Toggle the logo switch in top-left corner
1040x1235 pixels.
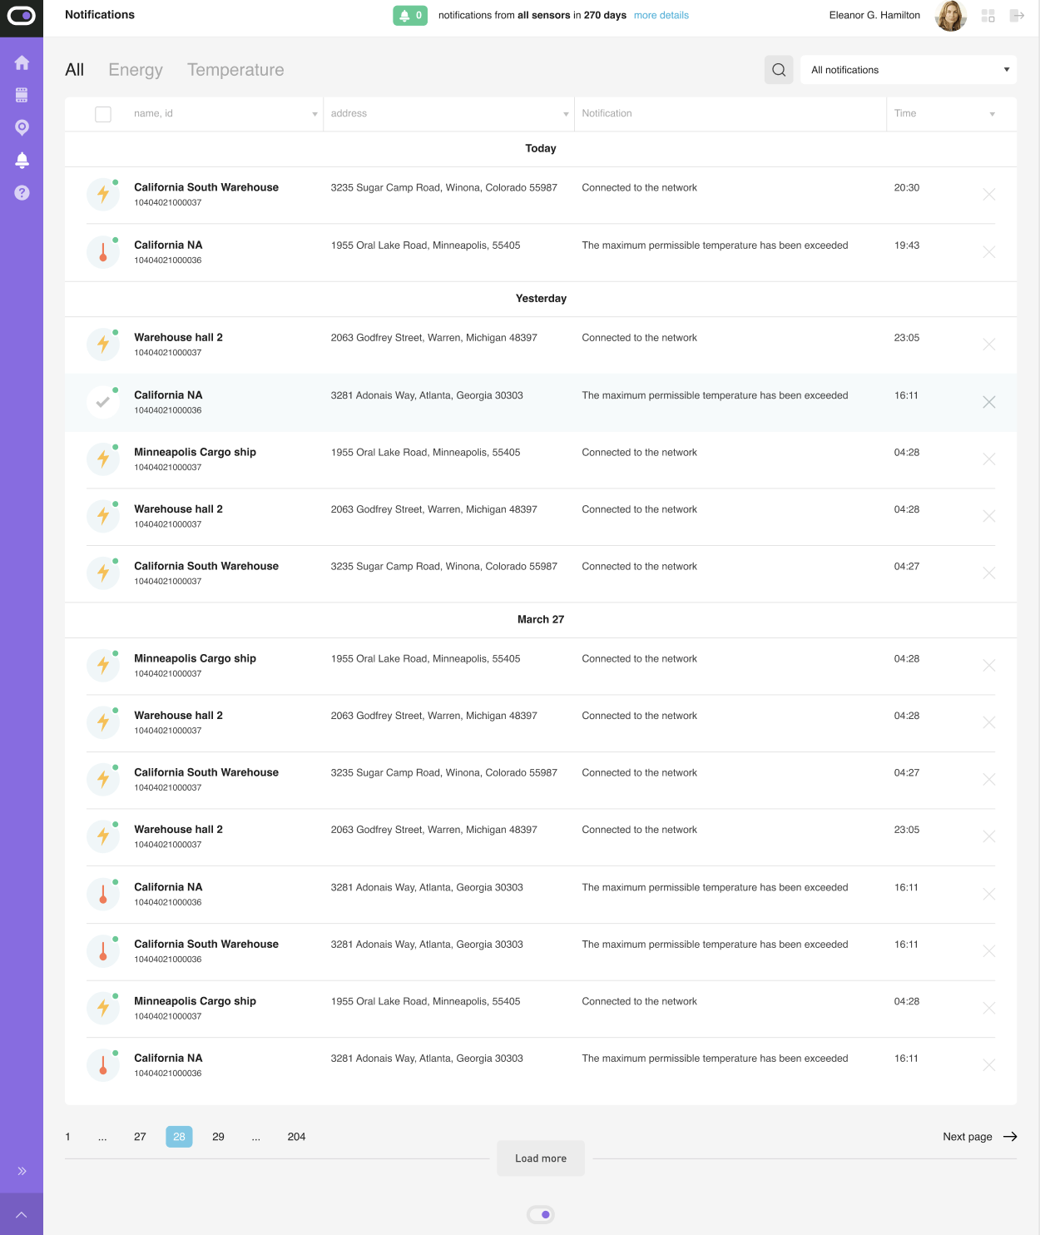click(22, 16)
